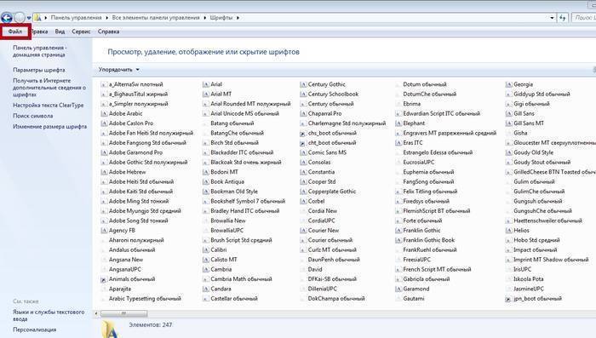This screenshot has width=596, height=338.
Task: Select Copperplate Gothic font name
Action: coord(332,192)
